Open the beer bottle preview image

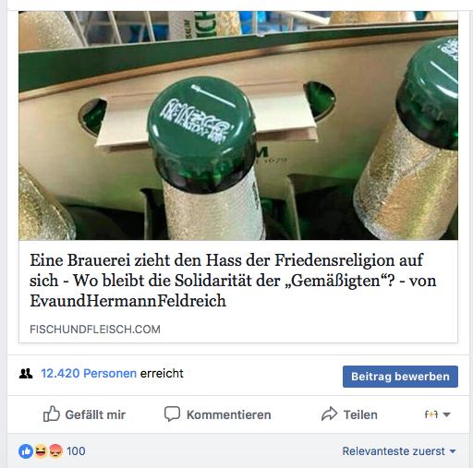coord(238,126)
